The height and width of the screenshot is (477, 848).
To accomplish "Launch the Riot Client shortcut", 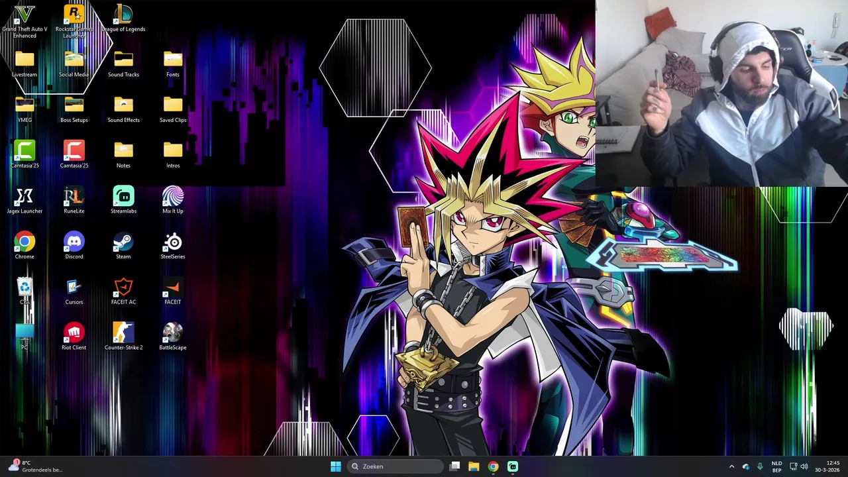I will (x=74, y=337).
